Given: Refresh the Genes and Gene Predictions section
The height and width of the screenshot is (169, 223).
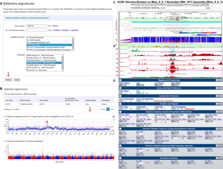Looking at the screenshot, I should [x=218, y=88].
